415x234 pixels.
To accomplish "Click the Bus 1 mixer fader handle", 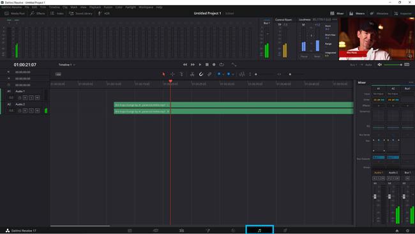I will click(x=404, y=196).
